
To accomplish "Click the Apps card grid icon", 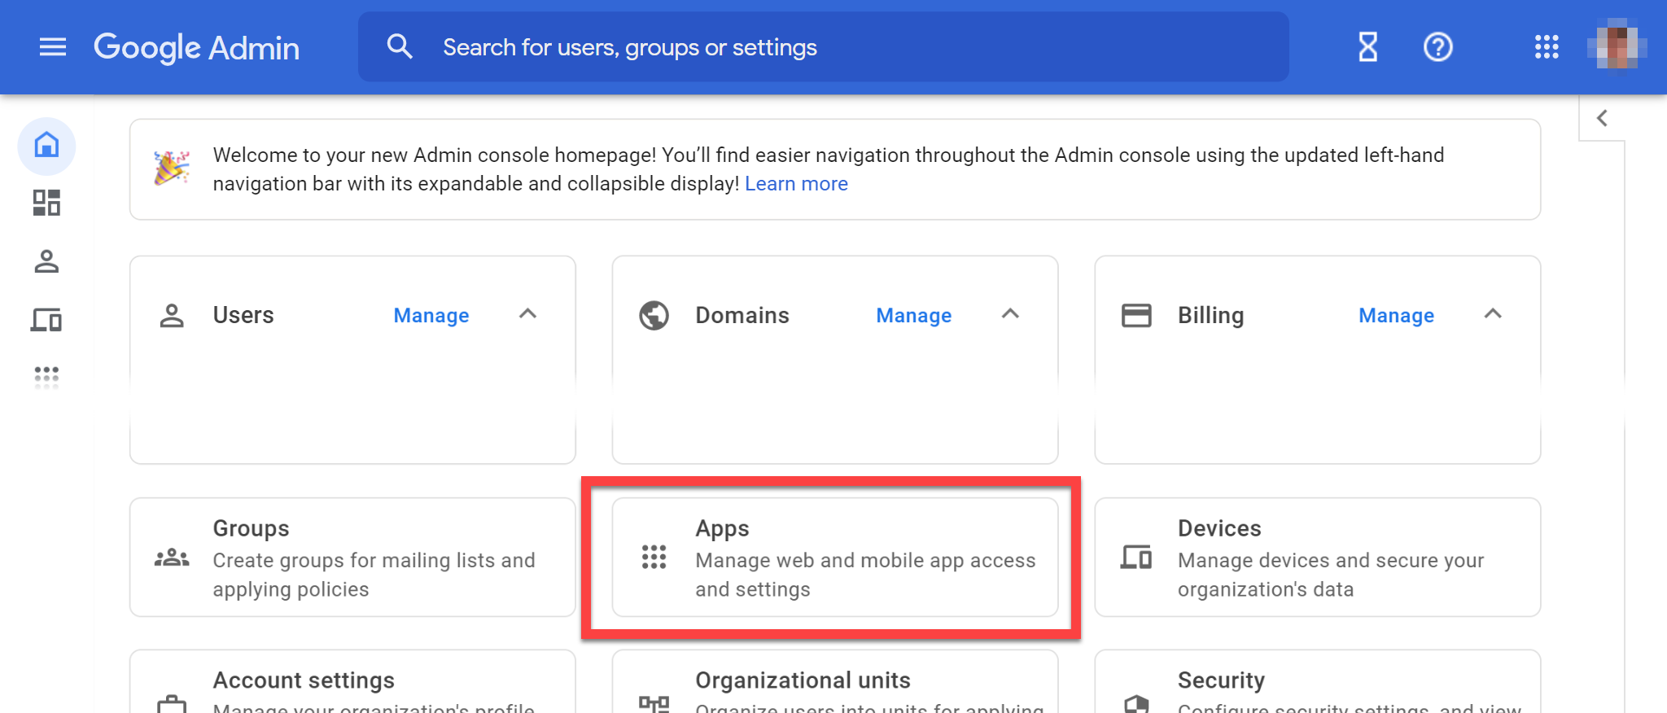I will coord(654,558).
